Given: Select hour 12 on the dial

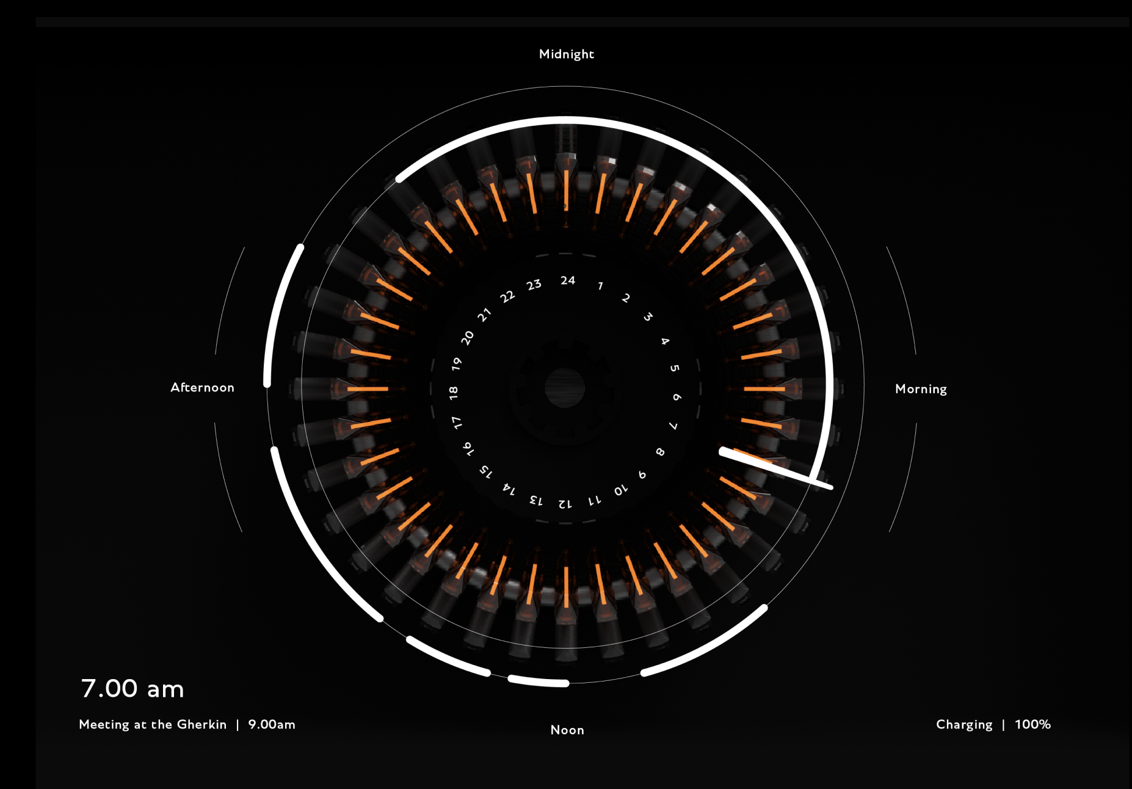Looking at the screenshot, I should [565, 503].
